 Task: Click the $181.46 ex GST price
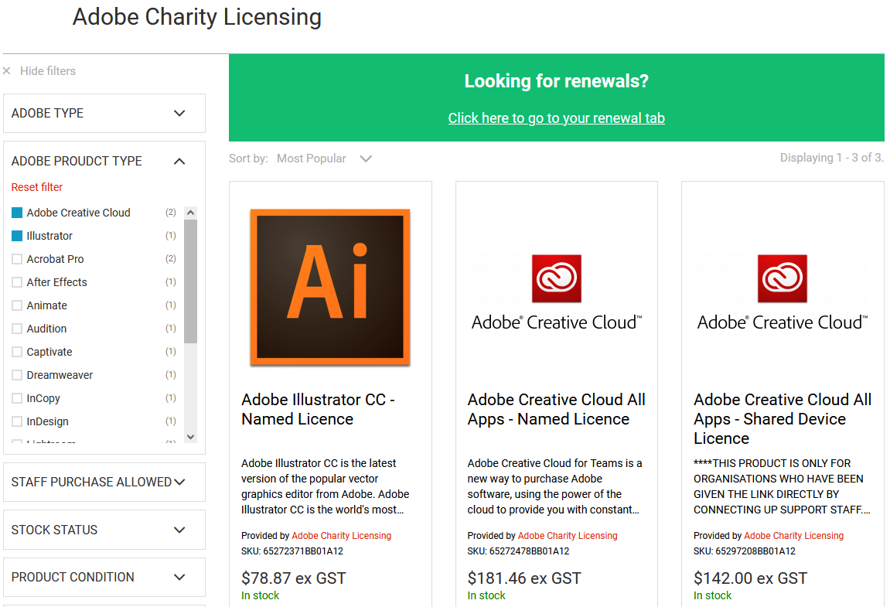pyautogui.click(x=524, y=578)
